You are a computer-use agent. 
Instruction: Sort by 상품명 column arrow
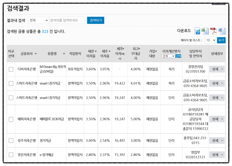click(x=64, y=54)
